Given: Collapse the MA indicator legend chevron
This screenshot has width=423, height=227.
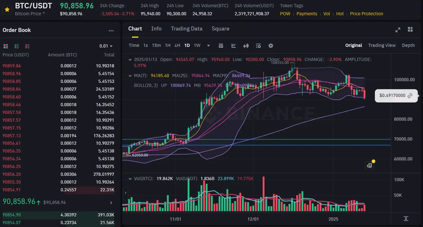Looking at the screenshot, I should pyautogui.click(x=130, y=76).
